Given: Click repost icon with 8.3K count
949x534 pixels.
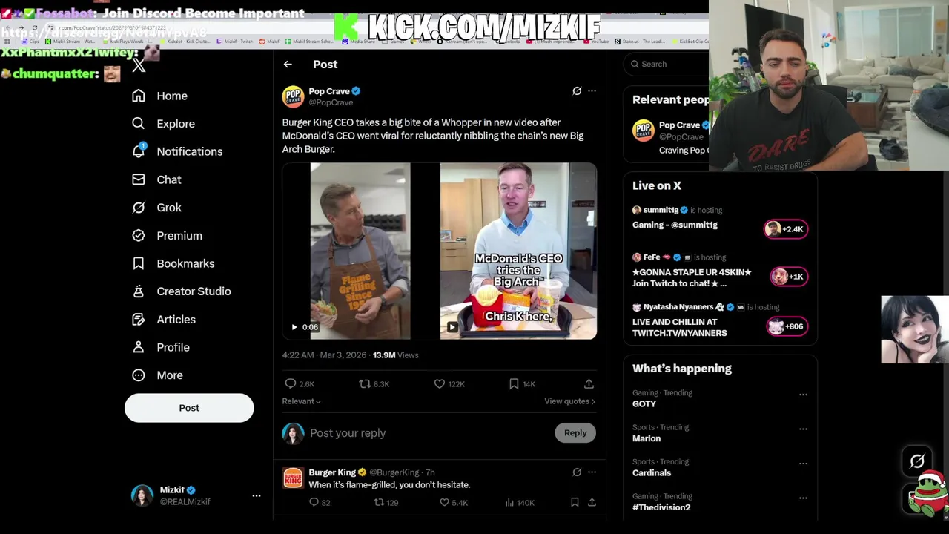Looking at the screenshot, I should (x=365, y=383).
